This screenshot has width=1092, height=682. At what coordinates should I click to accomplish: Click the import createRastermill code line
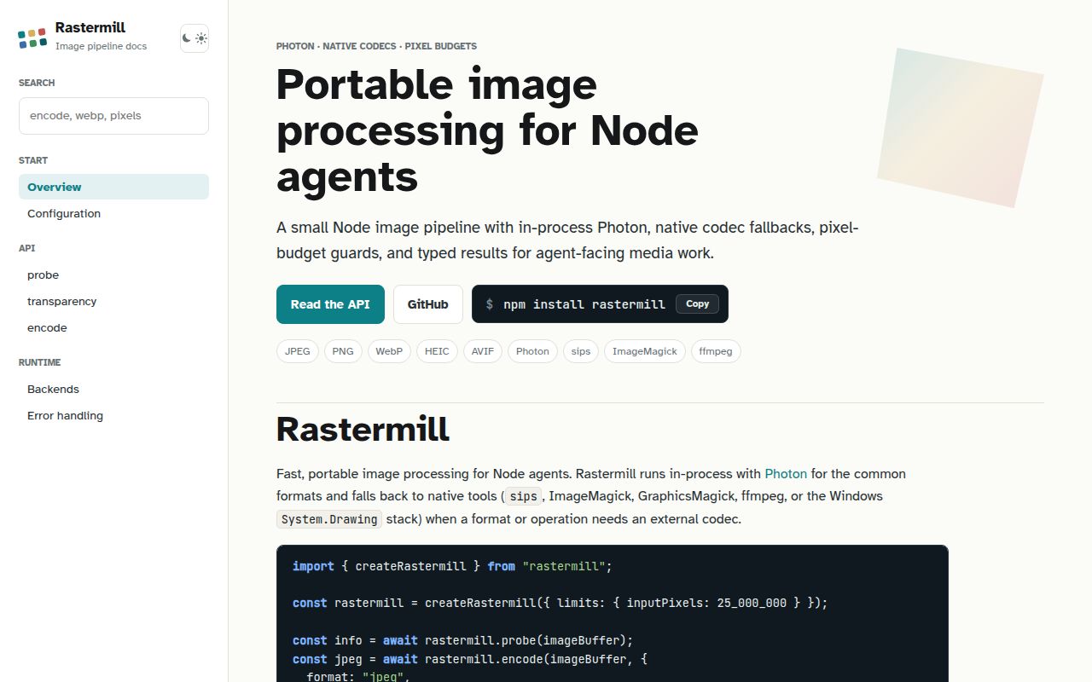452,566
